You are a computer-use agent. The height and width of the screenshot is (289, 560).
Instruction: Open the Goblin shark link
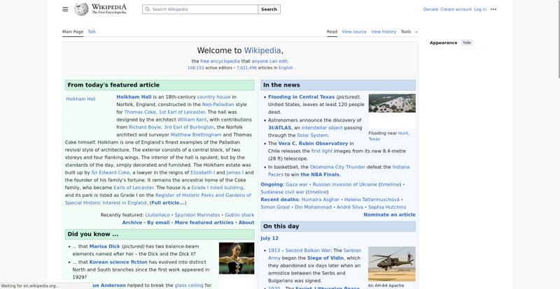tap(239, 215)
